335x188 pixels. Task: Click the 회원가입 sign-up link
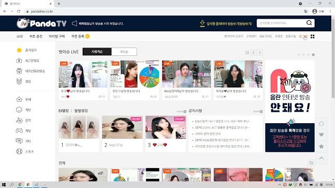[x=291, y=37]
